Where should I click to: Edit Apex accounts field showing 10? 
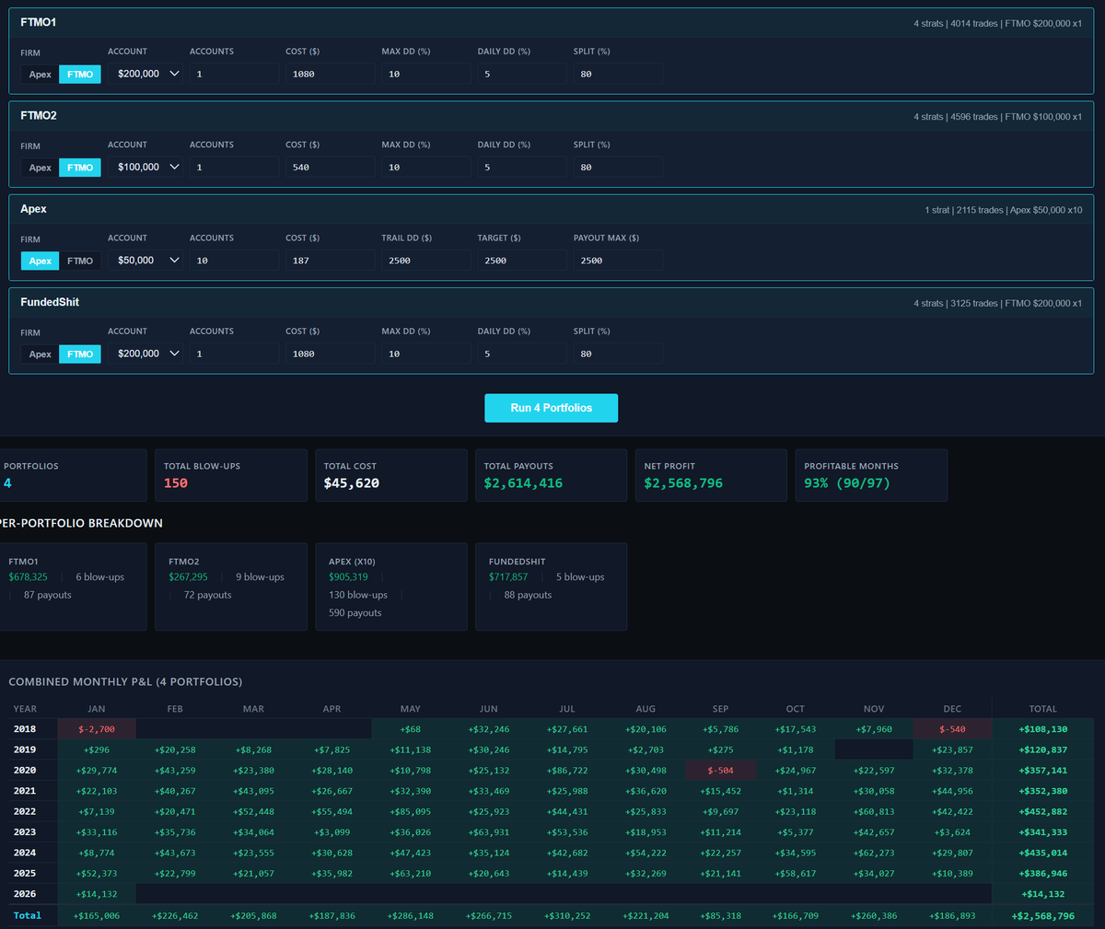pyautogui.click(x=234, y=260)
